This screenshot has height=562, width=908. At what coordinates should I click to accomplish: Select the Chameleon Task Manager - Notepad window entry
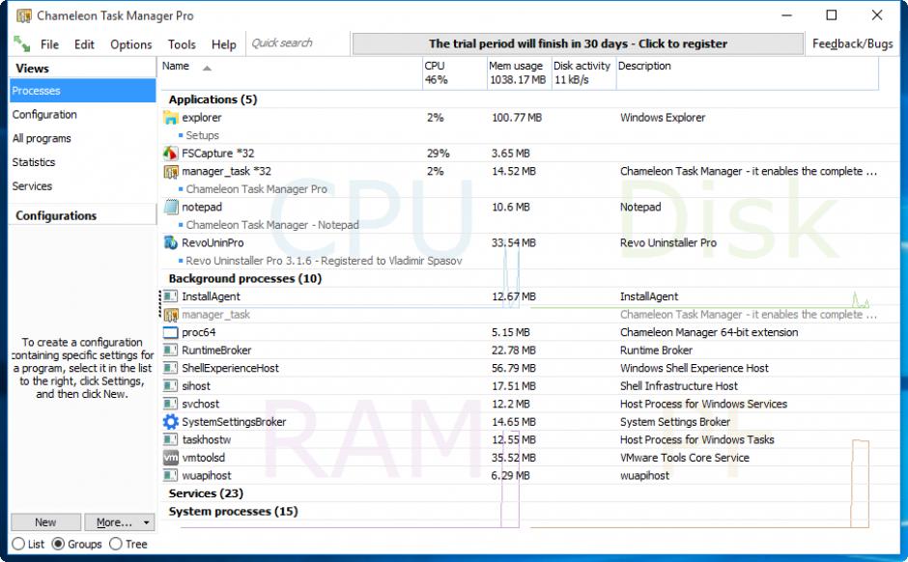click(272, 225)
